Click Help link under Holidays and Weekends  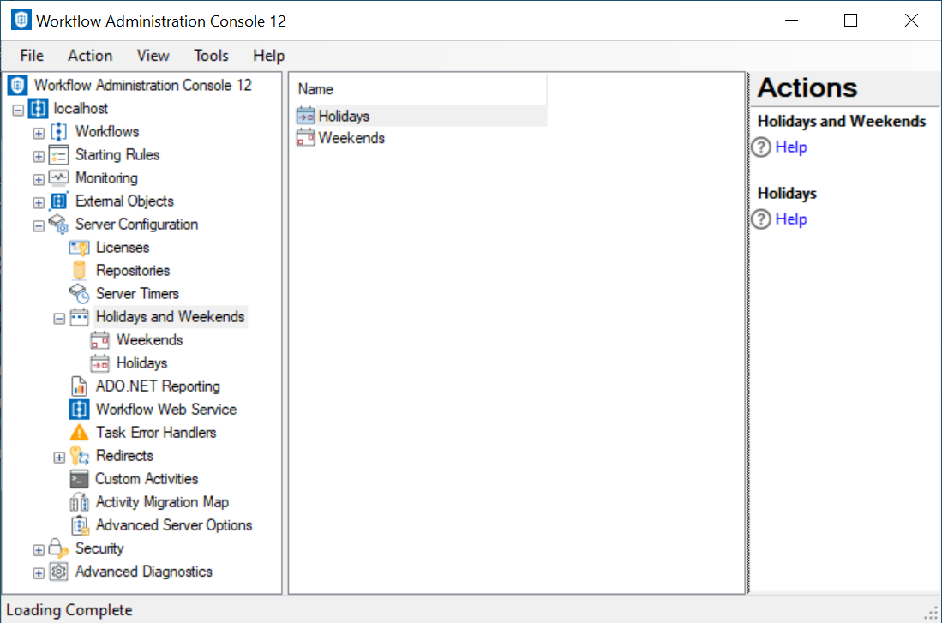pos(790,147)
